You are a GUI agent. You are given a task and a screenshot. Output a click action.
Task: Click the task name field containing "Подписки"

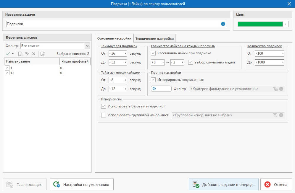tap(112, 24)
